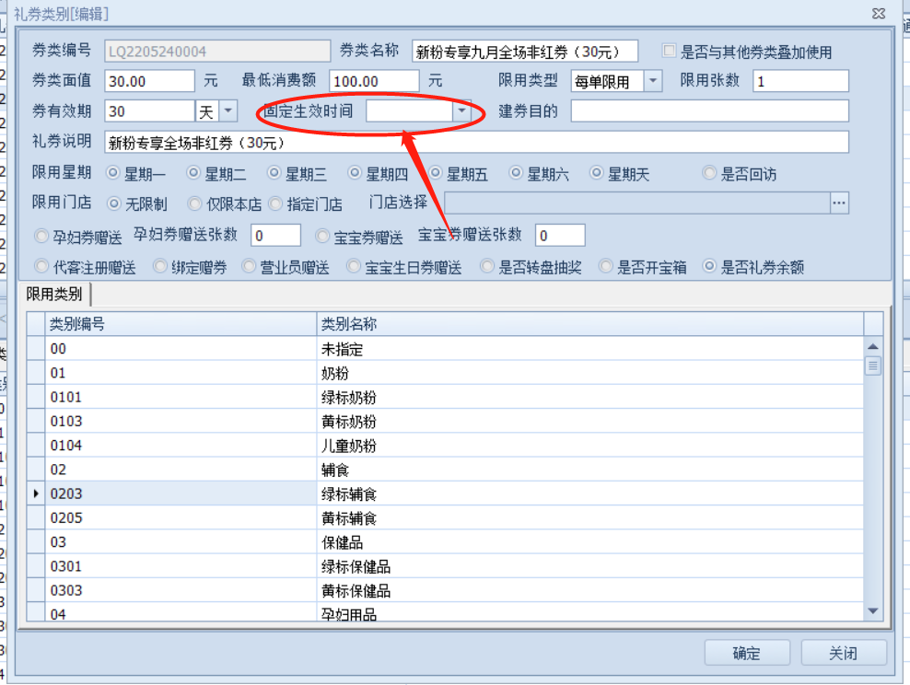Click the 限用张数 input field
Viewport: 910px width, 685px height.
[800, 81]
